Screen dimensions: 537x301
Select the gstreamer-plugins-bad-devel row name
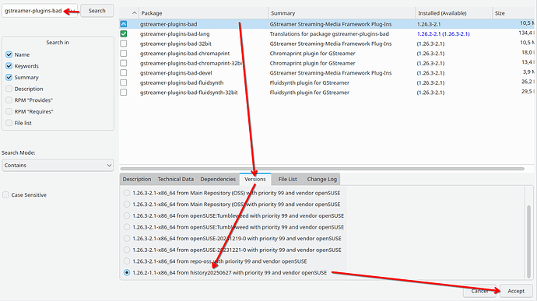click(176, 73)
